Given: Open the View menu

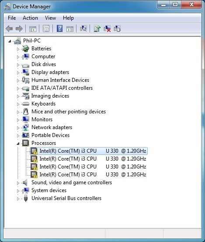Looking at the screenshot, I should pyautogui.click(x=50, y=18).
